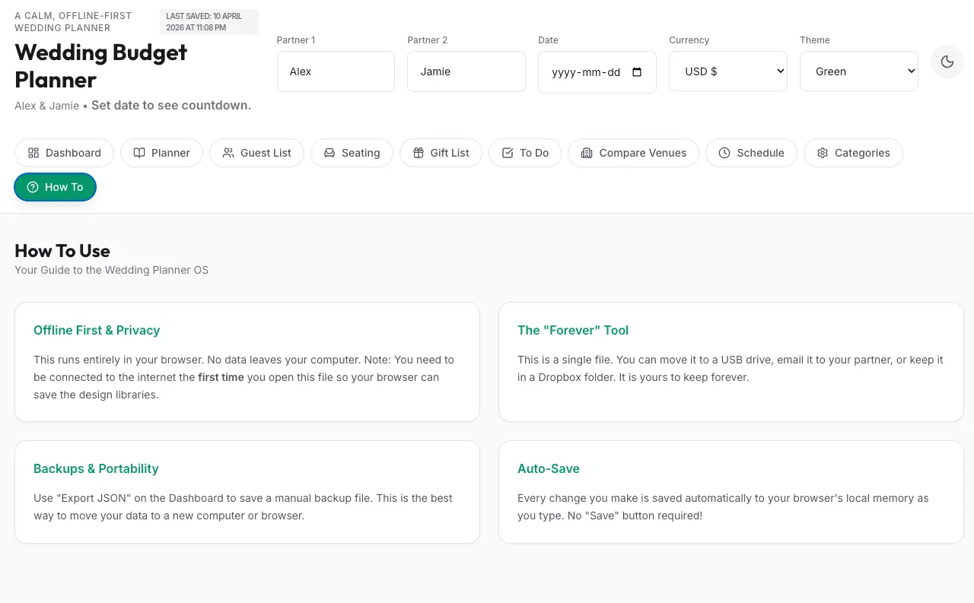Open Compare Venues via the building icon
The image size is (974, 603).
click(x=587, y=153)
